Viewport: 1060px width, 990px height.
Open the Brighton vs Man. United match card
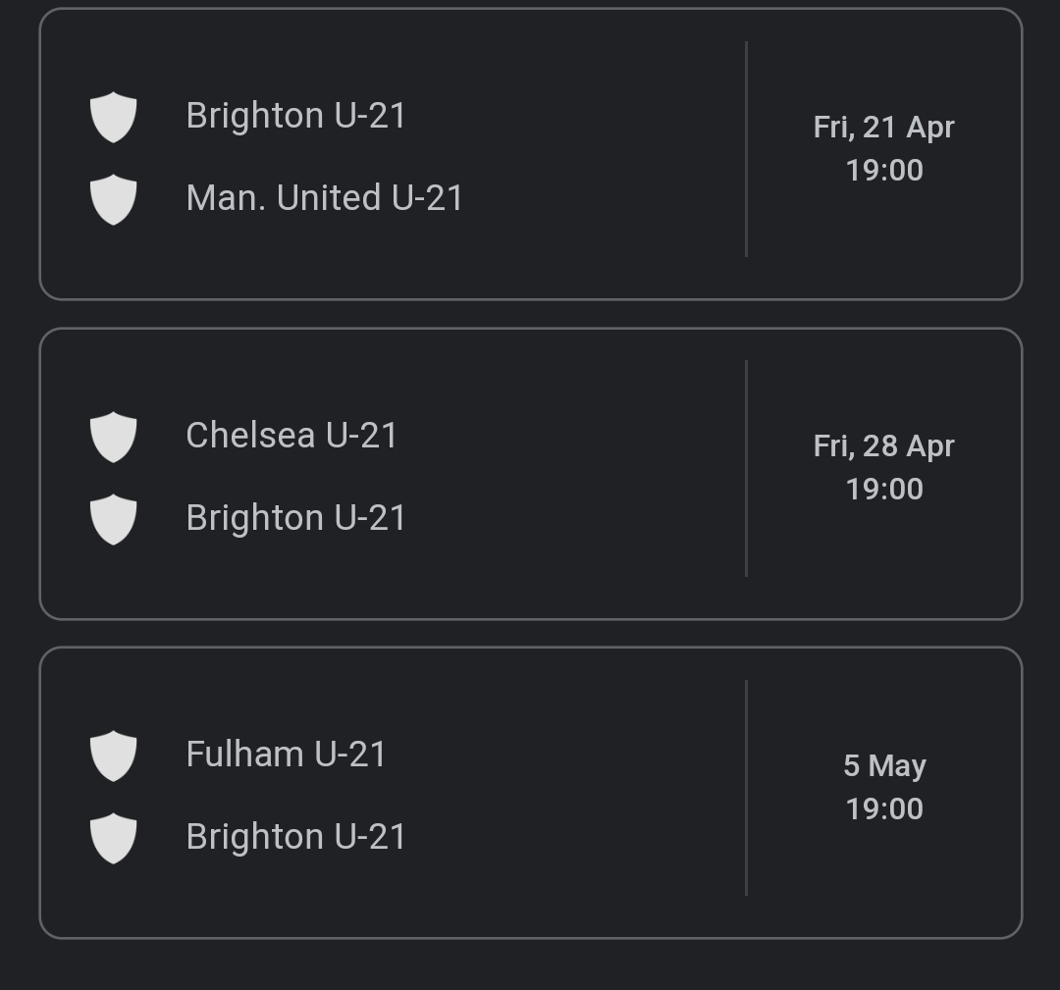point(531,153)
